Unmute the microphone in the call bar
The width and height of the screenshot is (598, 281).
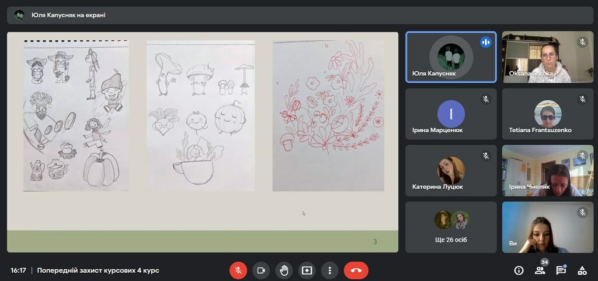(x=238, y=271)
